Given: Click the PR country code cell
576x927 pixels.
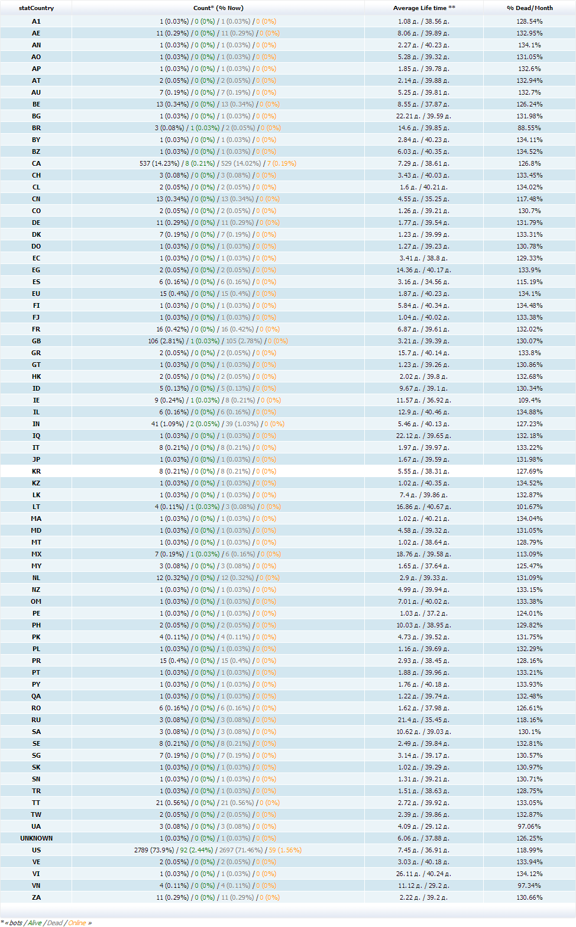Looking at the screenshot, I should tap(36, 661).
